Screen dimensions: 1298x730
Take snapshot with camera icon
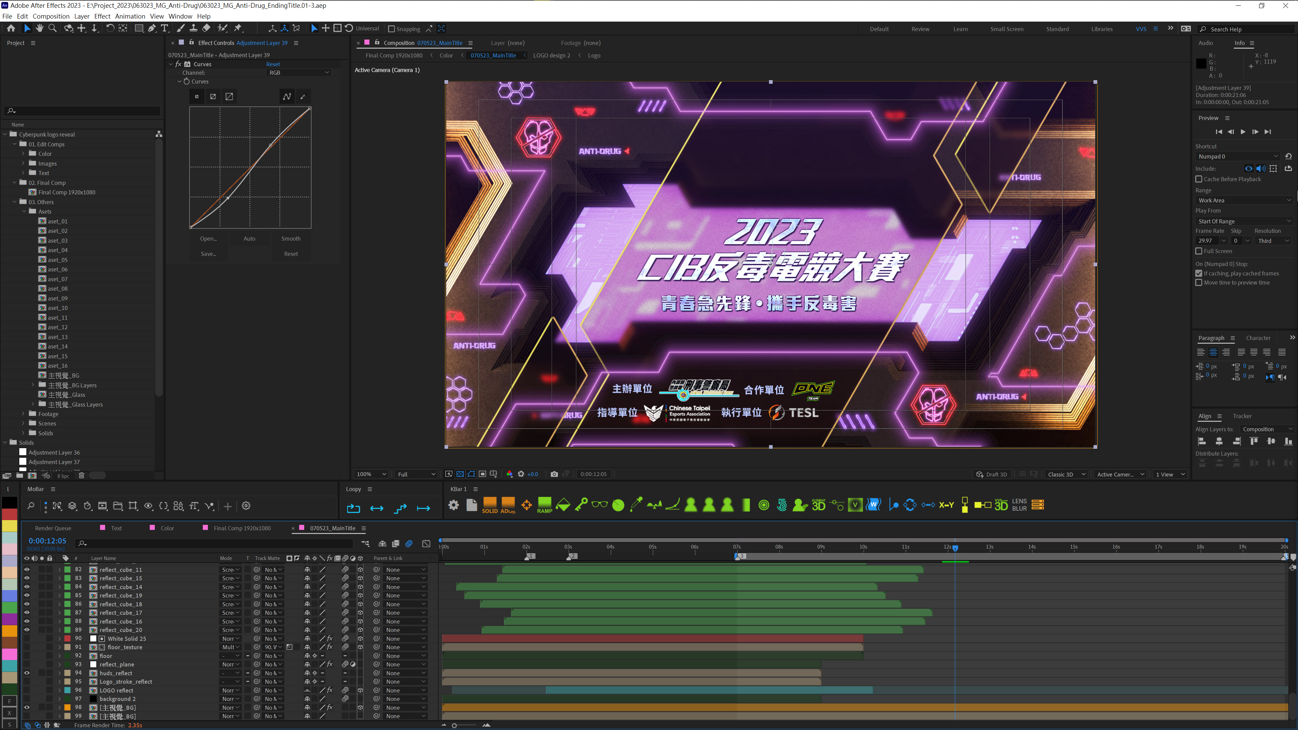coord(554,474)
